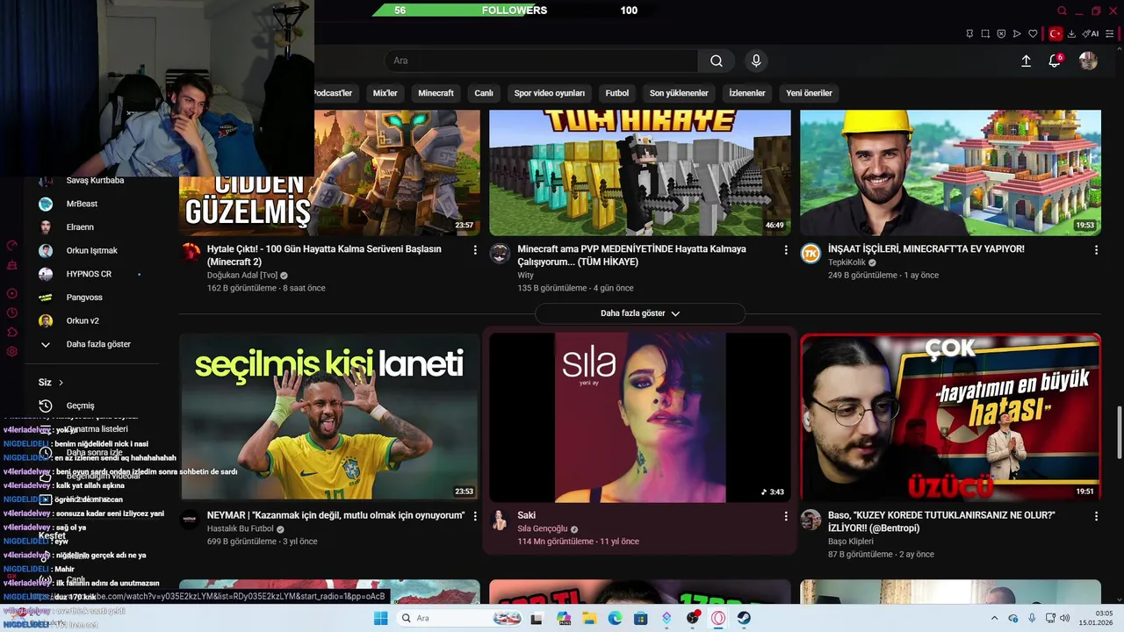Open options menu for NEYMAR video
Screen dimensions: 1124x632
[x=475, y=516]
